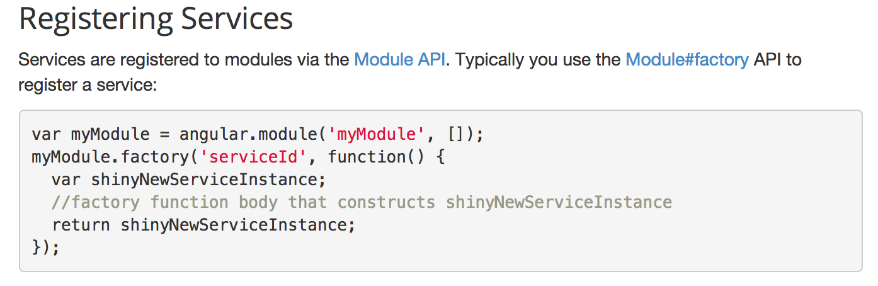This screenshot has height=286, width=878.
Task: Click the gray factory function comment line
Action: pyautogui.click(x=362, y=202)
